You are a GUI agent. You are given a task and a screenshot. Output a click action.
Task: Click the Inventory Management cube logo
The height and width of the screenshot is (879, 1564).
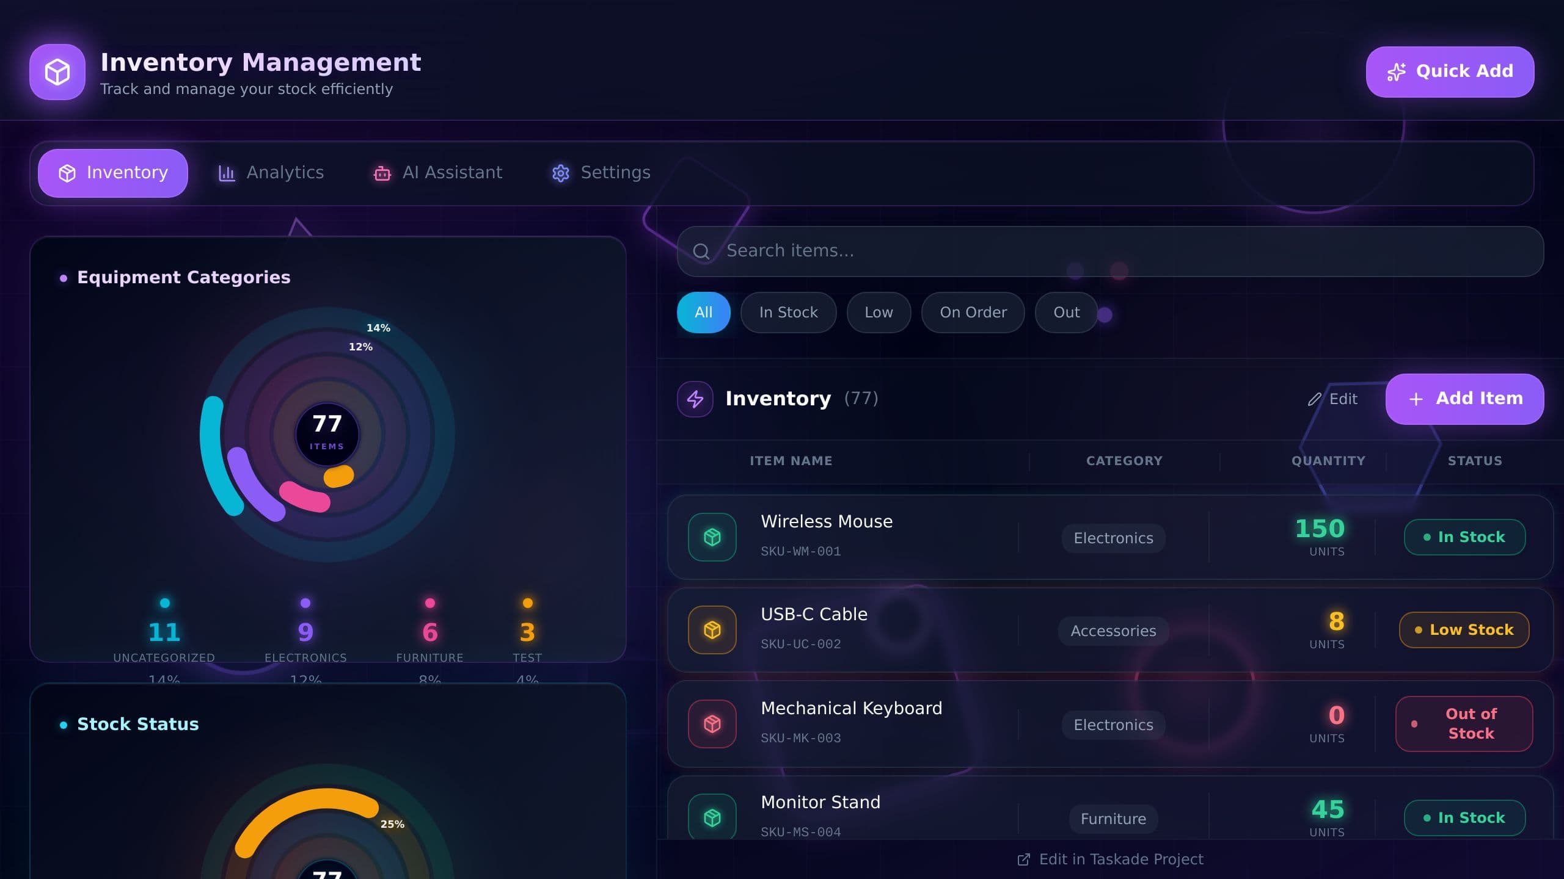click(x=57, y=72)
